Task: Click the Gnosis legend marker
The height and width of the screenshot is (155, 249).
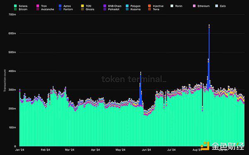Action: coord(83,10)
